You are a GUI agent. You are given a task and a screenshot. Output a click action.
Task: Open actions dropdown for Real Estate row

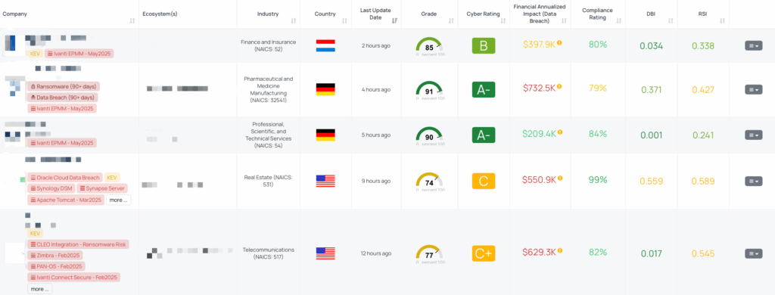tap(754, 181)
